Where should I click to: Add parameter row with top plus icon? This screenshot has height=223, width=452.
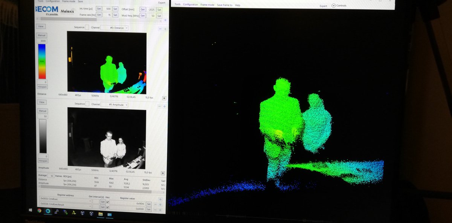pos(165,20)
